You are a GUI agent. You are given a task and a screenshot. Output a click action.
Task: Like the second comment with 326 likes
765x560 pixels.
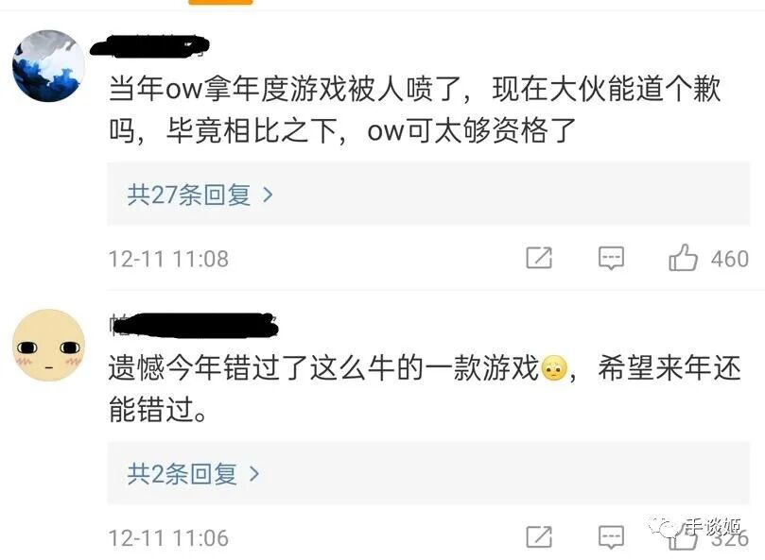coord(683,537)
